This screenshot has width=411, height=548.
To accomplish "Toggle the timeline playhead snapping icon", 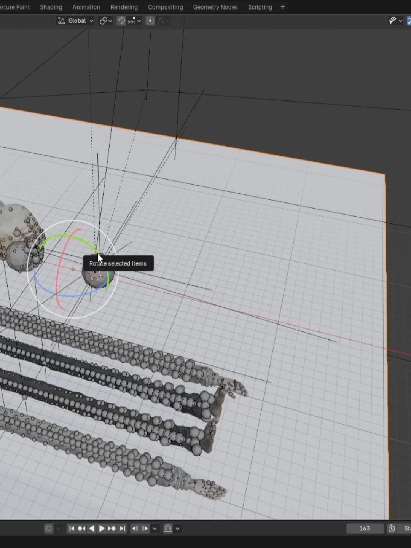I will (x=168, y=528).
